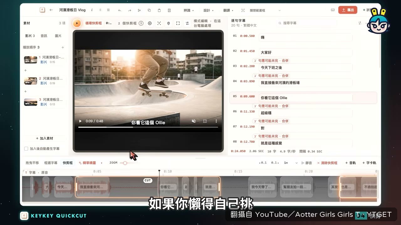This screenshot has width=401, height=225.
Task: Click the save disk icon
Action: (169, 10)
